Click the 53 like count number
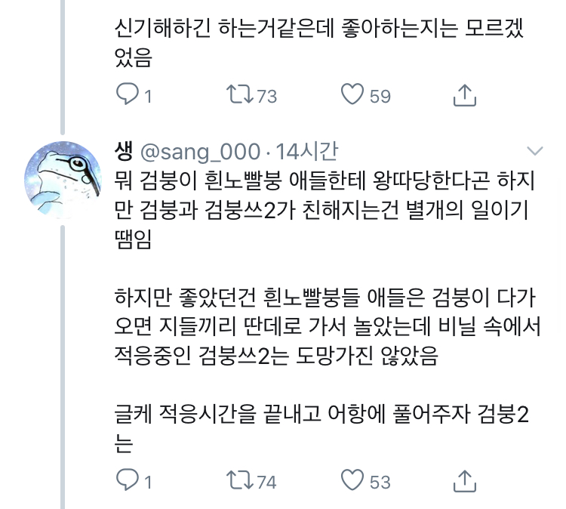The image size is (566, 509). click(x=380, y=481)
